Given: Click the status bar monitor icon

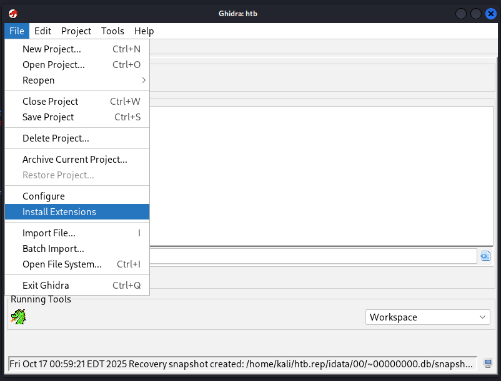Looking at the screenshot, I should (488, 364).
